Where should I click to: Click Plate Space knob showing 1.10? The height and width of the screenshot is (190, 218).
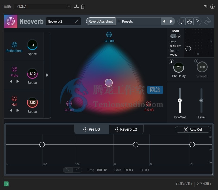[32, 73]
